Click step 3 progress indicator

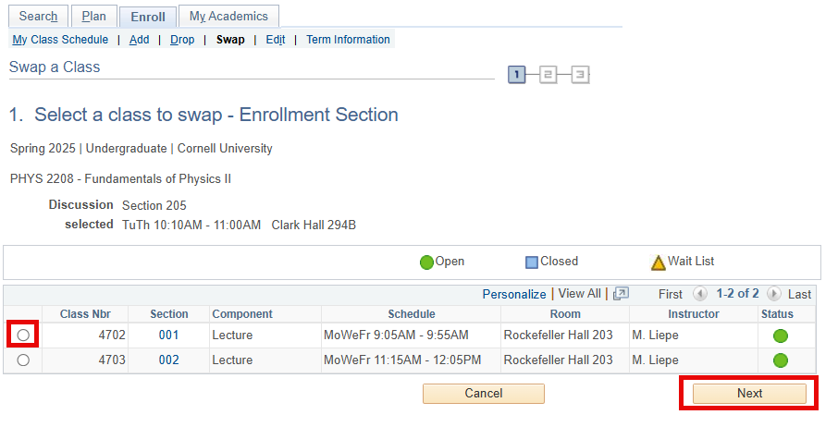pyautogui.click(x=580, y=75)
